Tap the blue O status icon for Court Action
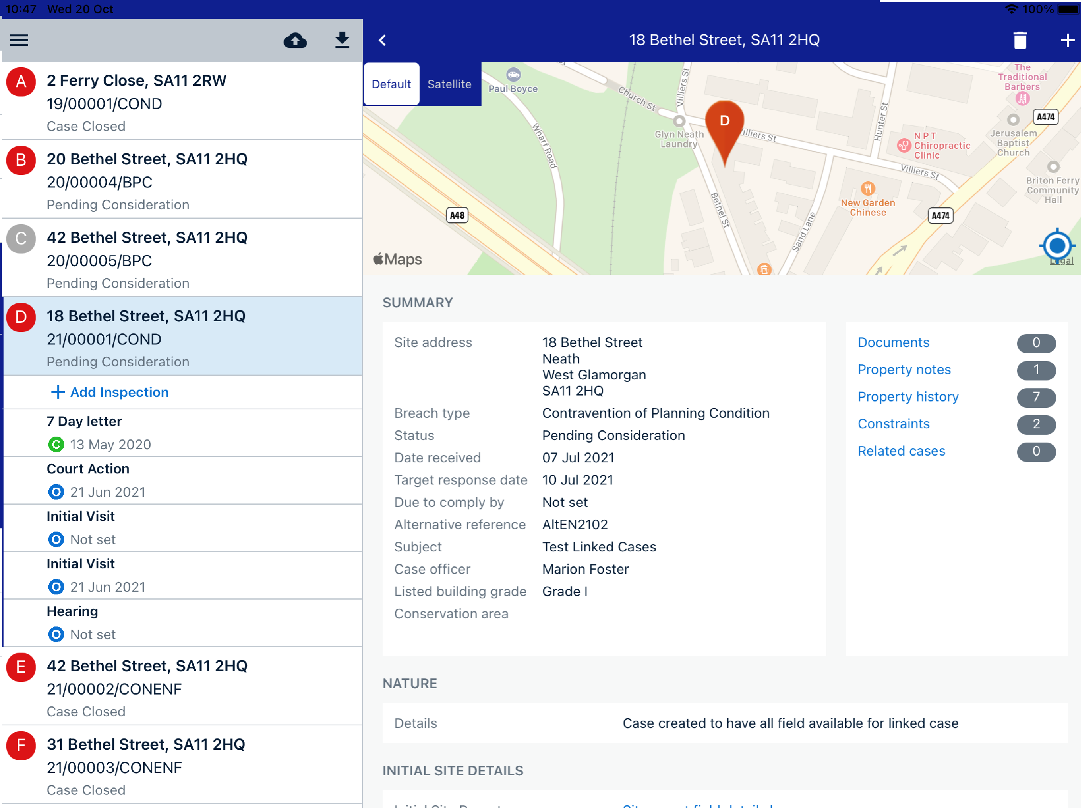This screenshot has width=1081, height=810. [x=56, y=492]
